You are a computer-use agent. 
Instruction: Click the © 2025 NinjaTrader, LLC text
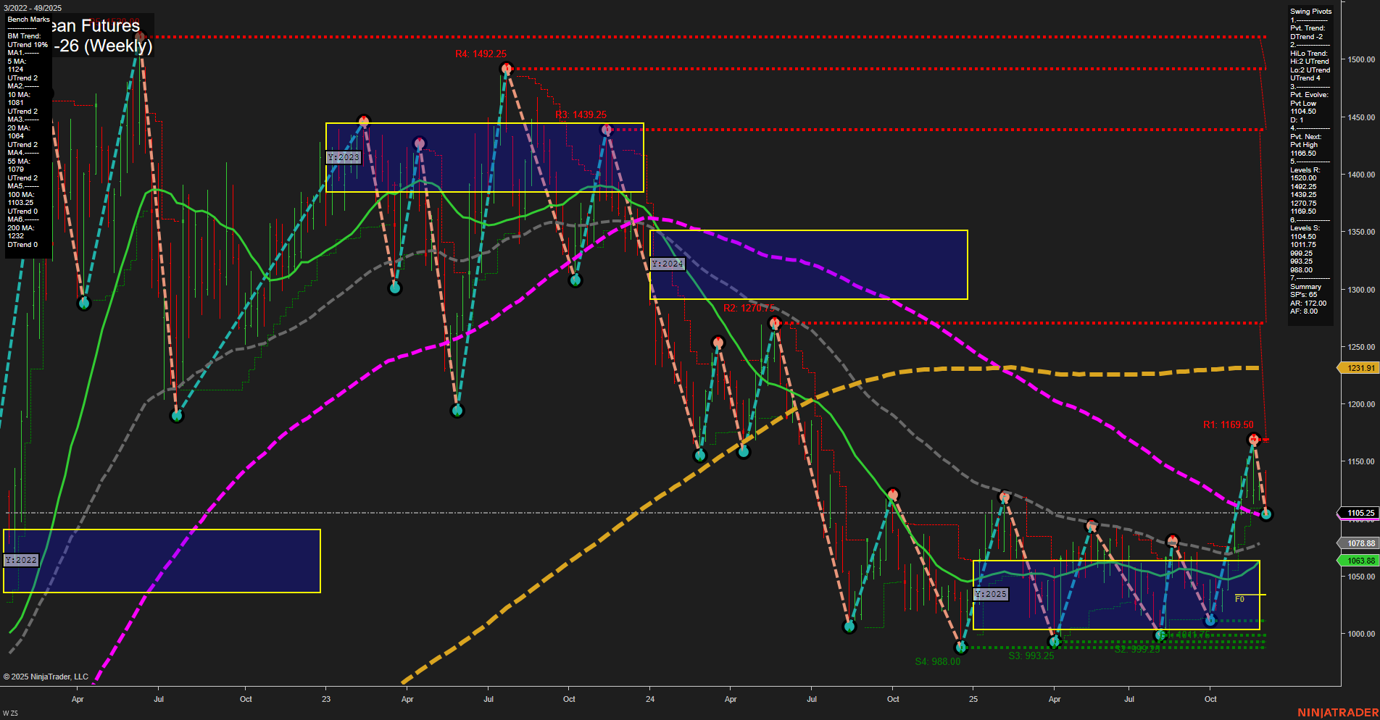[x=45, y=677]
